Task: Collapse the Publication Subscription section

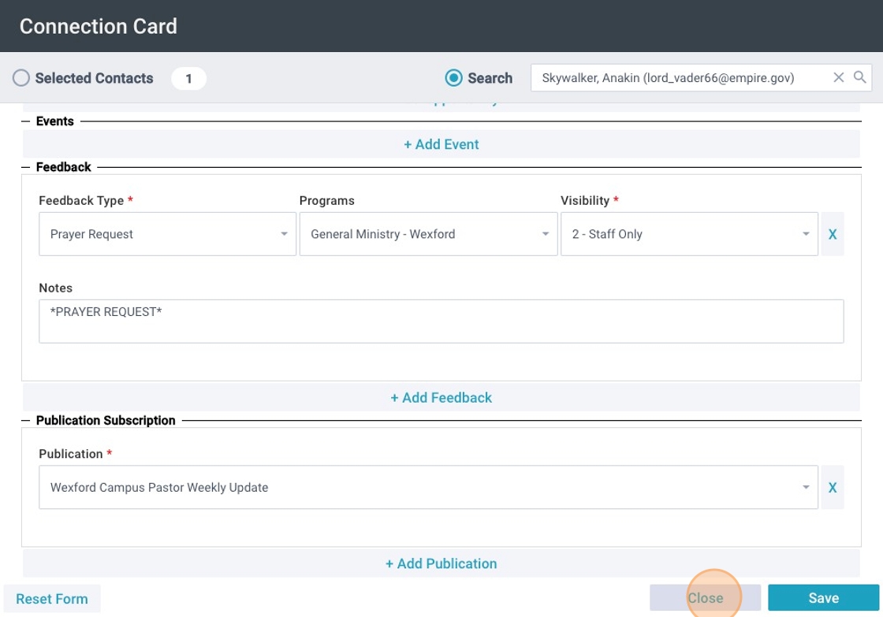Action: (25, 421)
